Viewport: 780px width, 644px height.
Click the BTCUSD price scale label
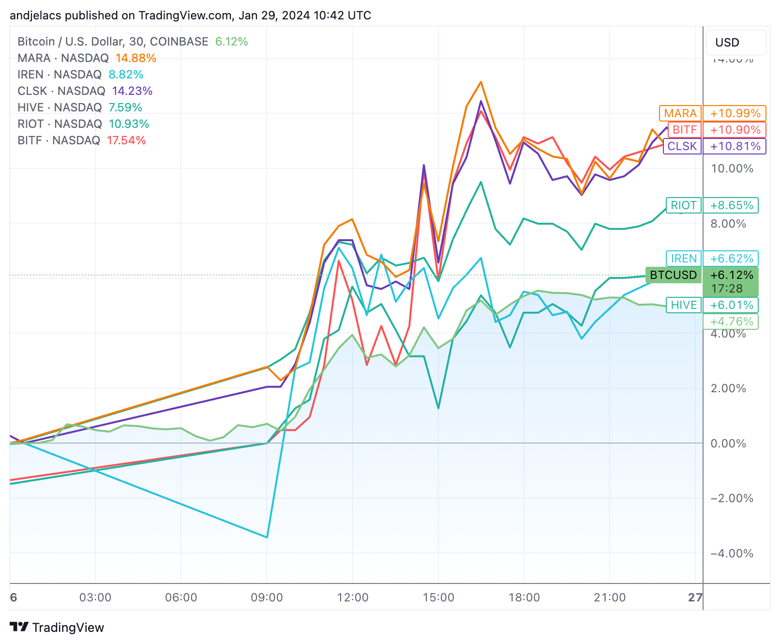pos(674,275)
